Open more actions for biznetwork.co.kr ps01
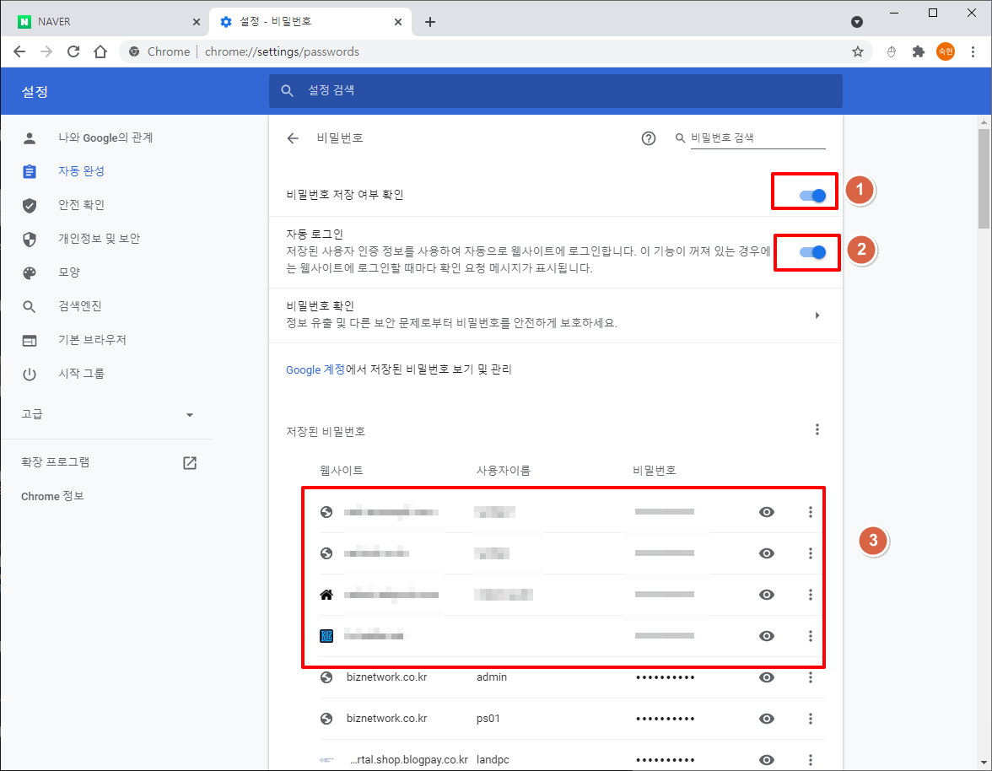 point(811,719)
